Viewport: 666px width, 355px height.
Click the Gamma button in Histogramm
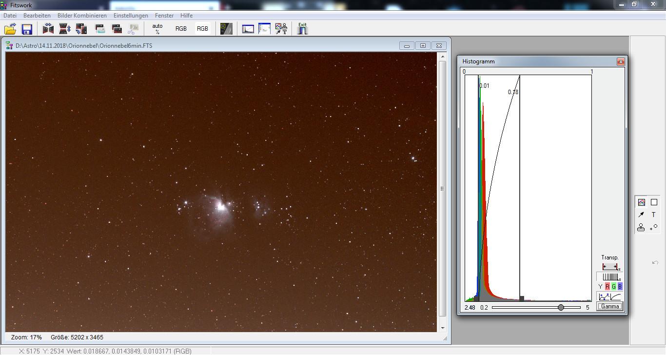coord(610,306)
